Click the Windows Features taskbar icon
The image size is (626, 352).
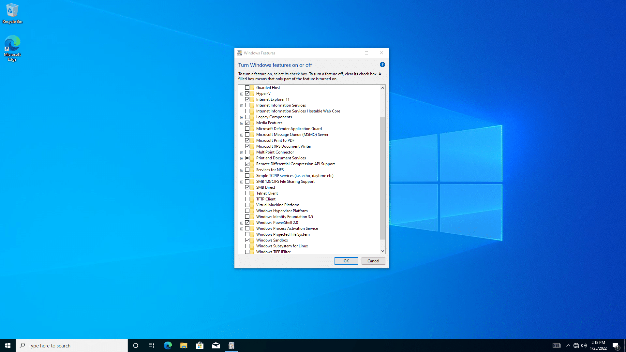pos(231,345)
